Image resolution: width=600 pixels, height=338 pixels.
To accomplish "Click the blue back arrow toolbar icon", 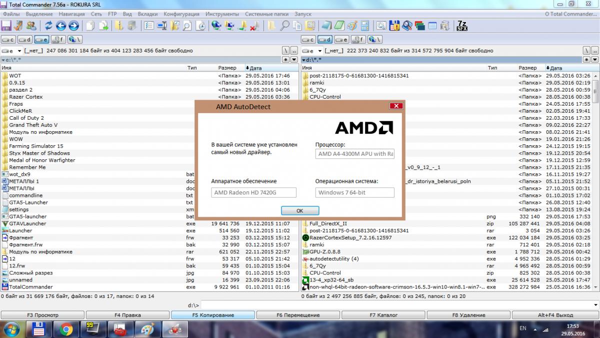I will (x=61, y=26).
